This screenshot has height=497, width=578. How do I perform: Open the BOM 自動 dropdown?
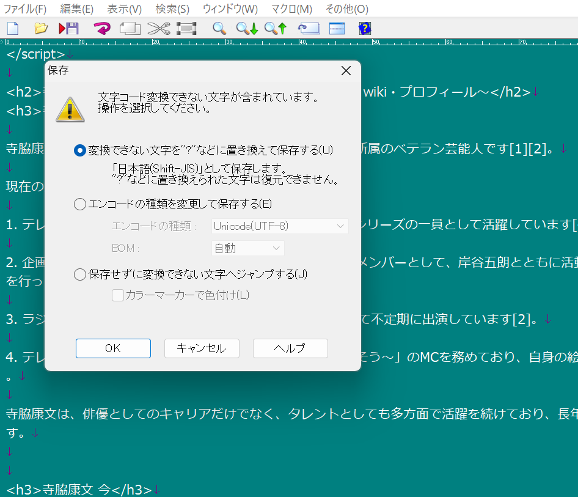247,248
